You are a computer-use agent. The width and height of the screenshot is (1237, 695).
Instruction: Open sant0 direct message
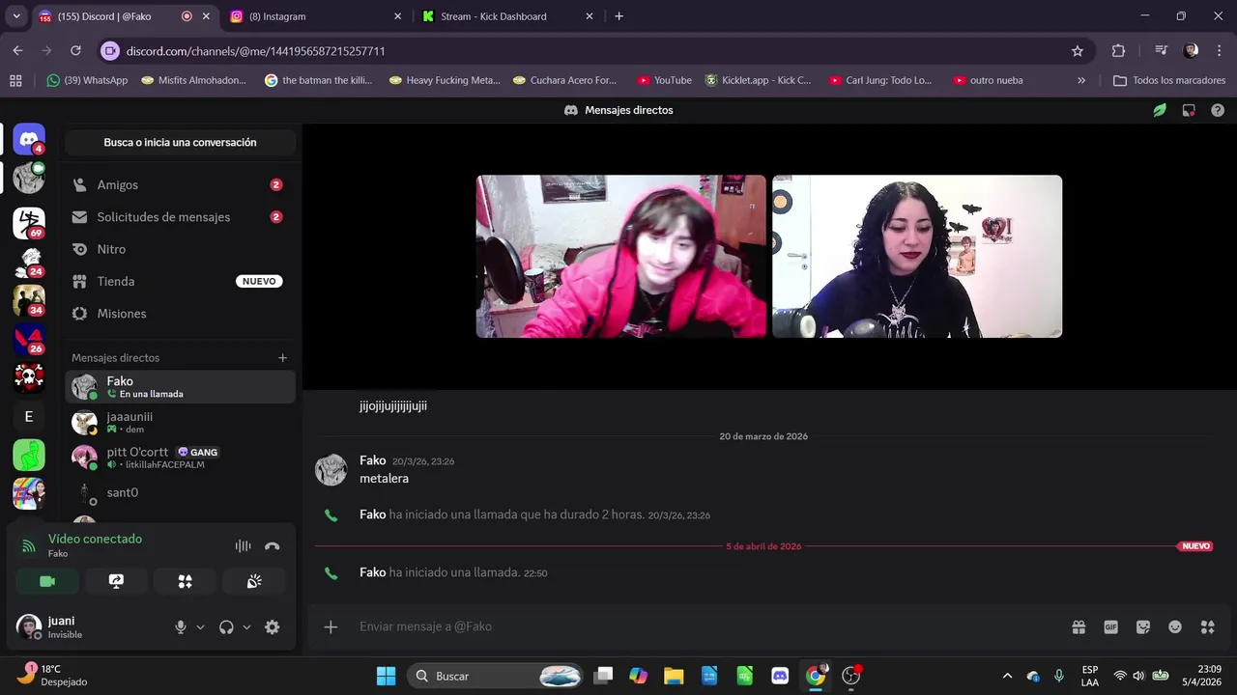[180, 492]
